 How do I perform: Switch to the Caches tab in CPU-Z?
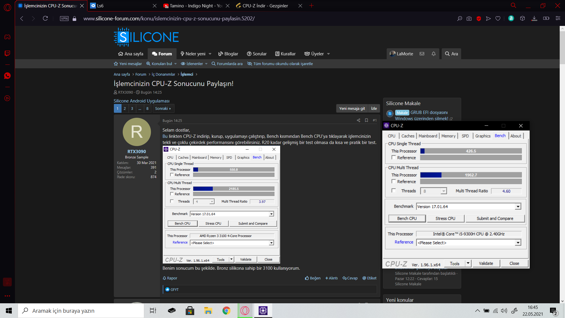click(x=408, y=136)
